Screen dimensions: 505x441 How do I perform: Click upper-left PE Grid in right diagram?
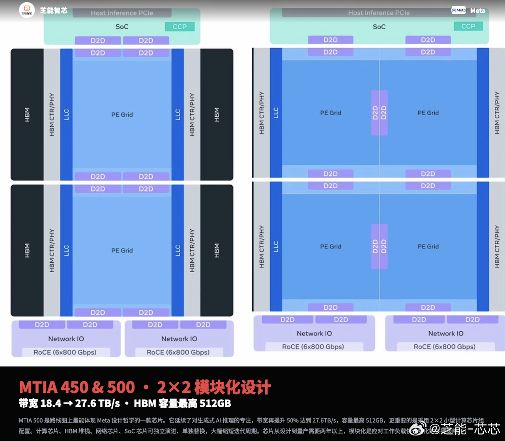pyautogui.click(x=331, y=113)
